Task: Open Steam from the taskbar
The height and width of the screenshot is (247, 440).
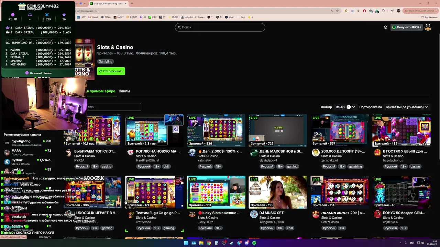Action: click(x=231, y=243)
